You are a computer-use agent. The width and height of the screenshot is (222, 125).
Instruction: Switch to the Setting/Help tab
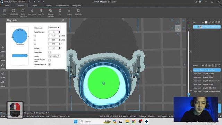pos(76,6)
